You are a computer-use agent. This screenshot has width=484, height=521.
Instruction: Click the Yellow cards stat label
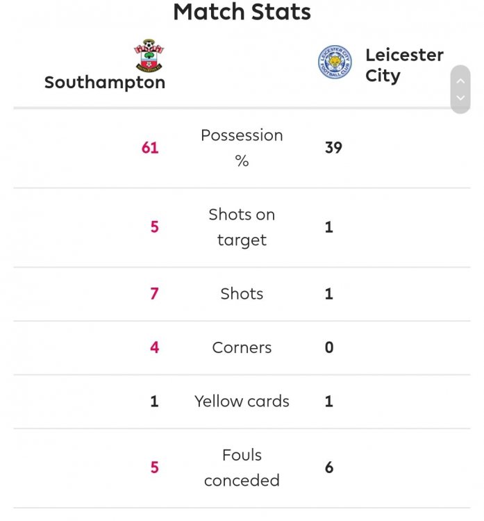(242, 401)
